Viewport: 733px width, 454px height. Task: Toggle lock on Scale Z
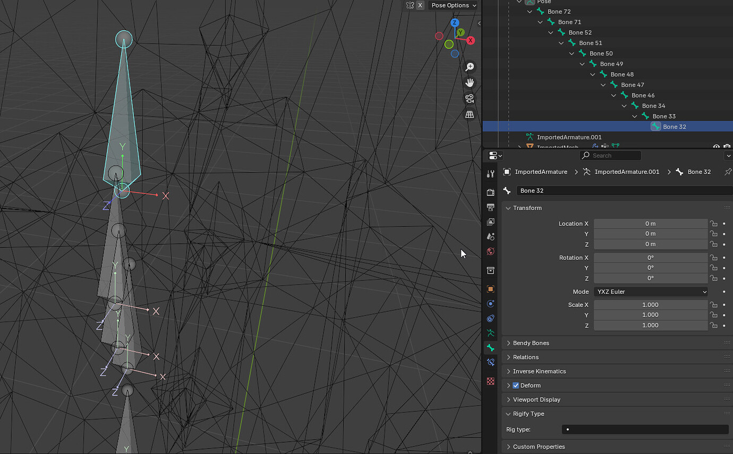(714, 326)
